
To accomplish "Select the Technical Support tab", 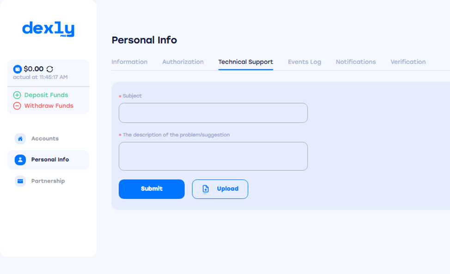I will 246,62.
